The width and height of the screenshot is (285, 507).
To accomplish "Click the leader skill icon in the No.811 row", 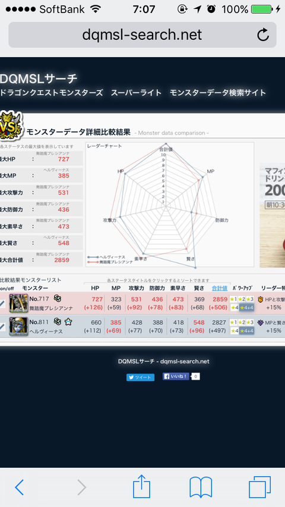I will point(261,323).
